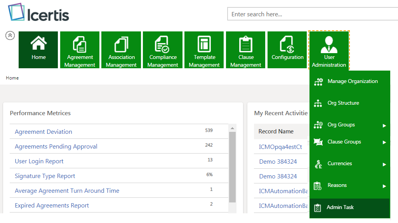The width and height of the screenshot is (398, 223).
Task: Collapse the navigation bar with double-chevron
Action: coord(10,35)
